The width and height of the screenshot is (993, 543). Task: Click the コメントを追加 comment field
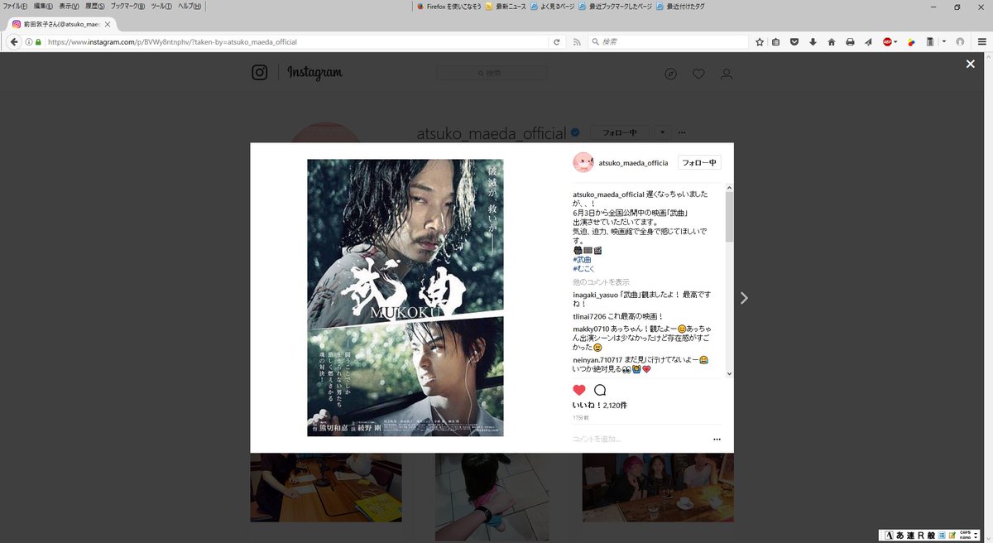[x=637, y=440]
